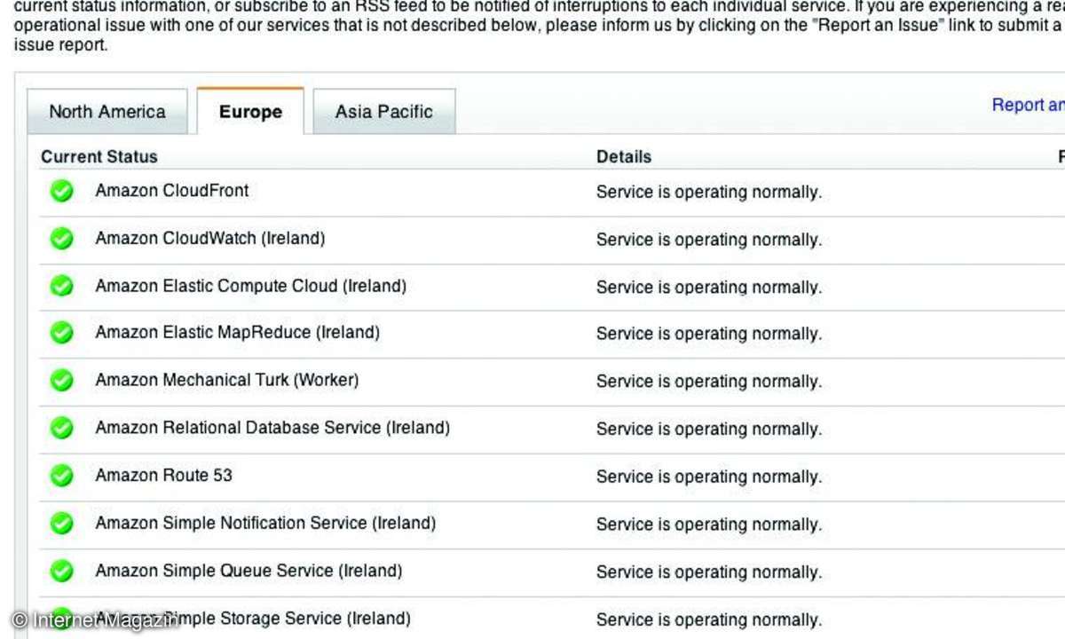Click the status icon next to Elastic MapReduce
This screenshot has height=639, width=1065.
tap(61, 333)
